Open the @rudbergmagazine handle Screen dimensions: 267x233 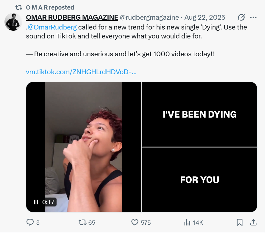[149, 18]
